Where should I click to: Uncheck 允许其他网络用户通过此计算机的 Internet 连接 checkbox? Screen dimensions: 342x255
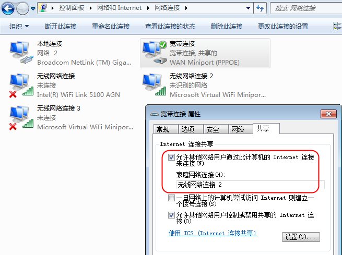(x=171, y=157)
